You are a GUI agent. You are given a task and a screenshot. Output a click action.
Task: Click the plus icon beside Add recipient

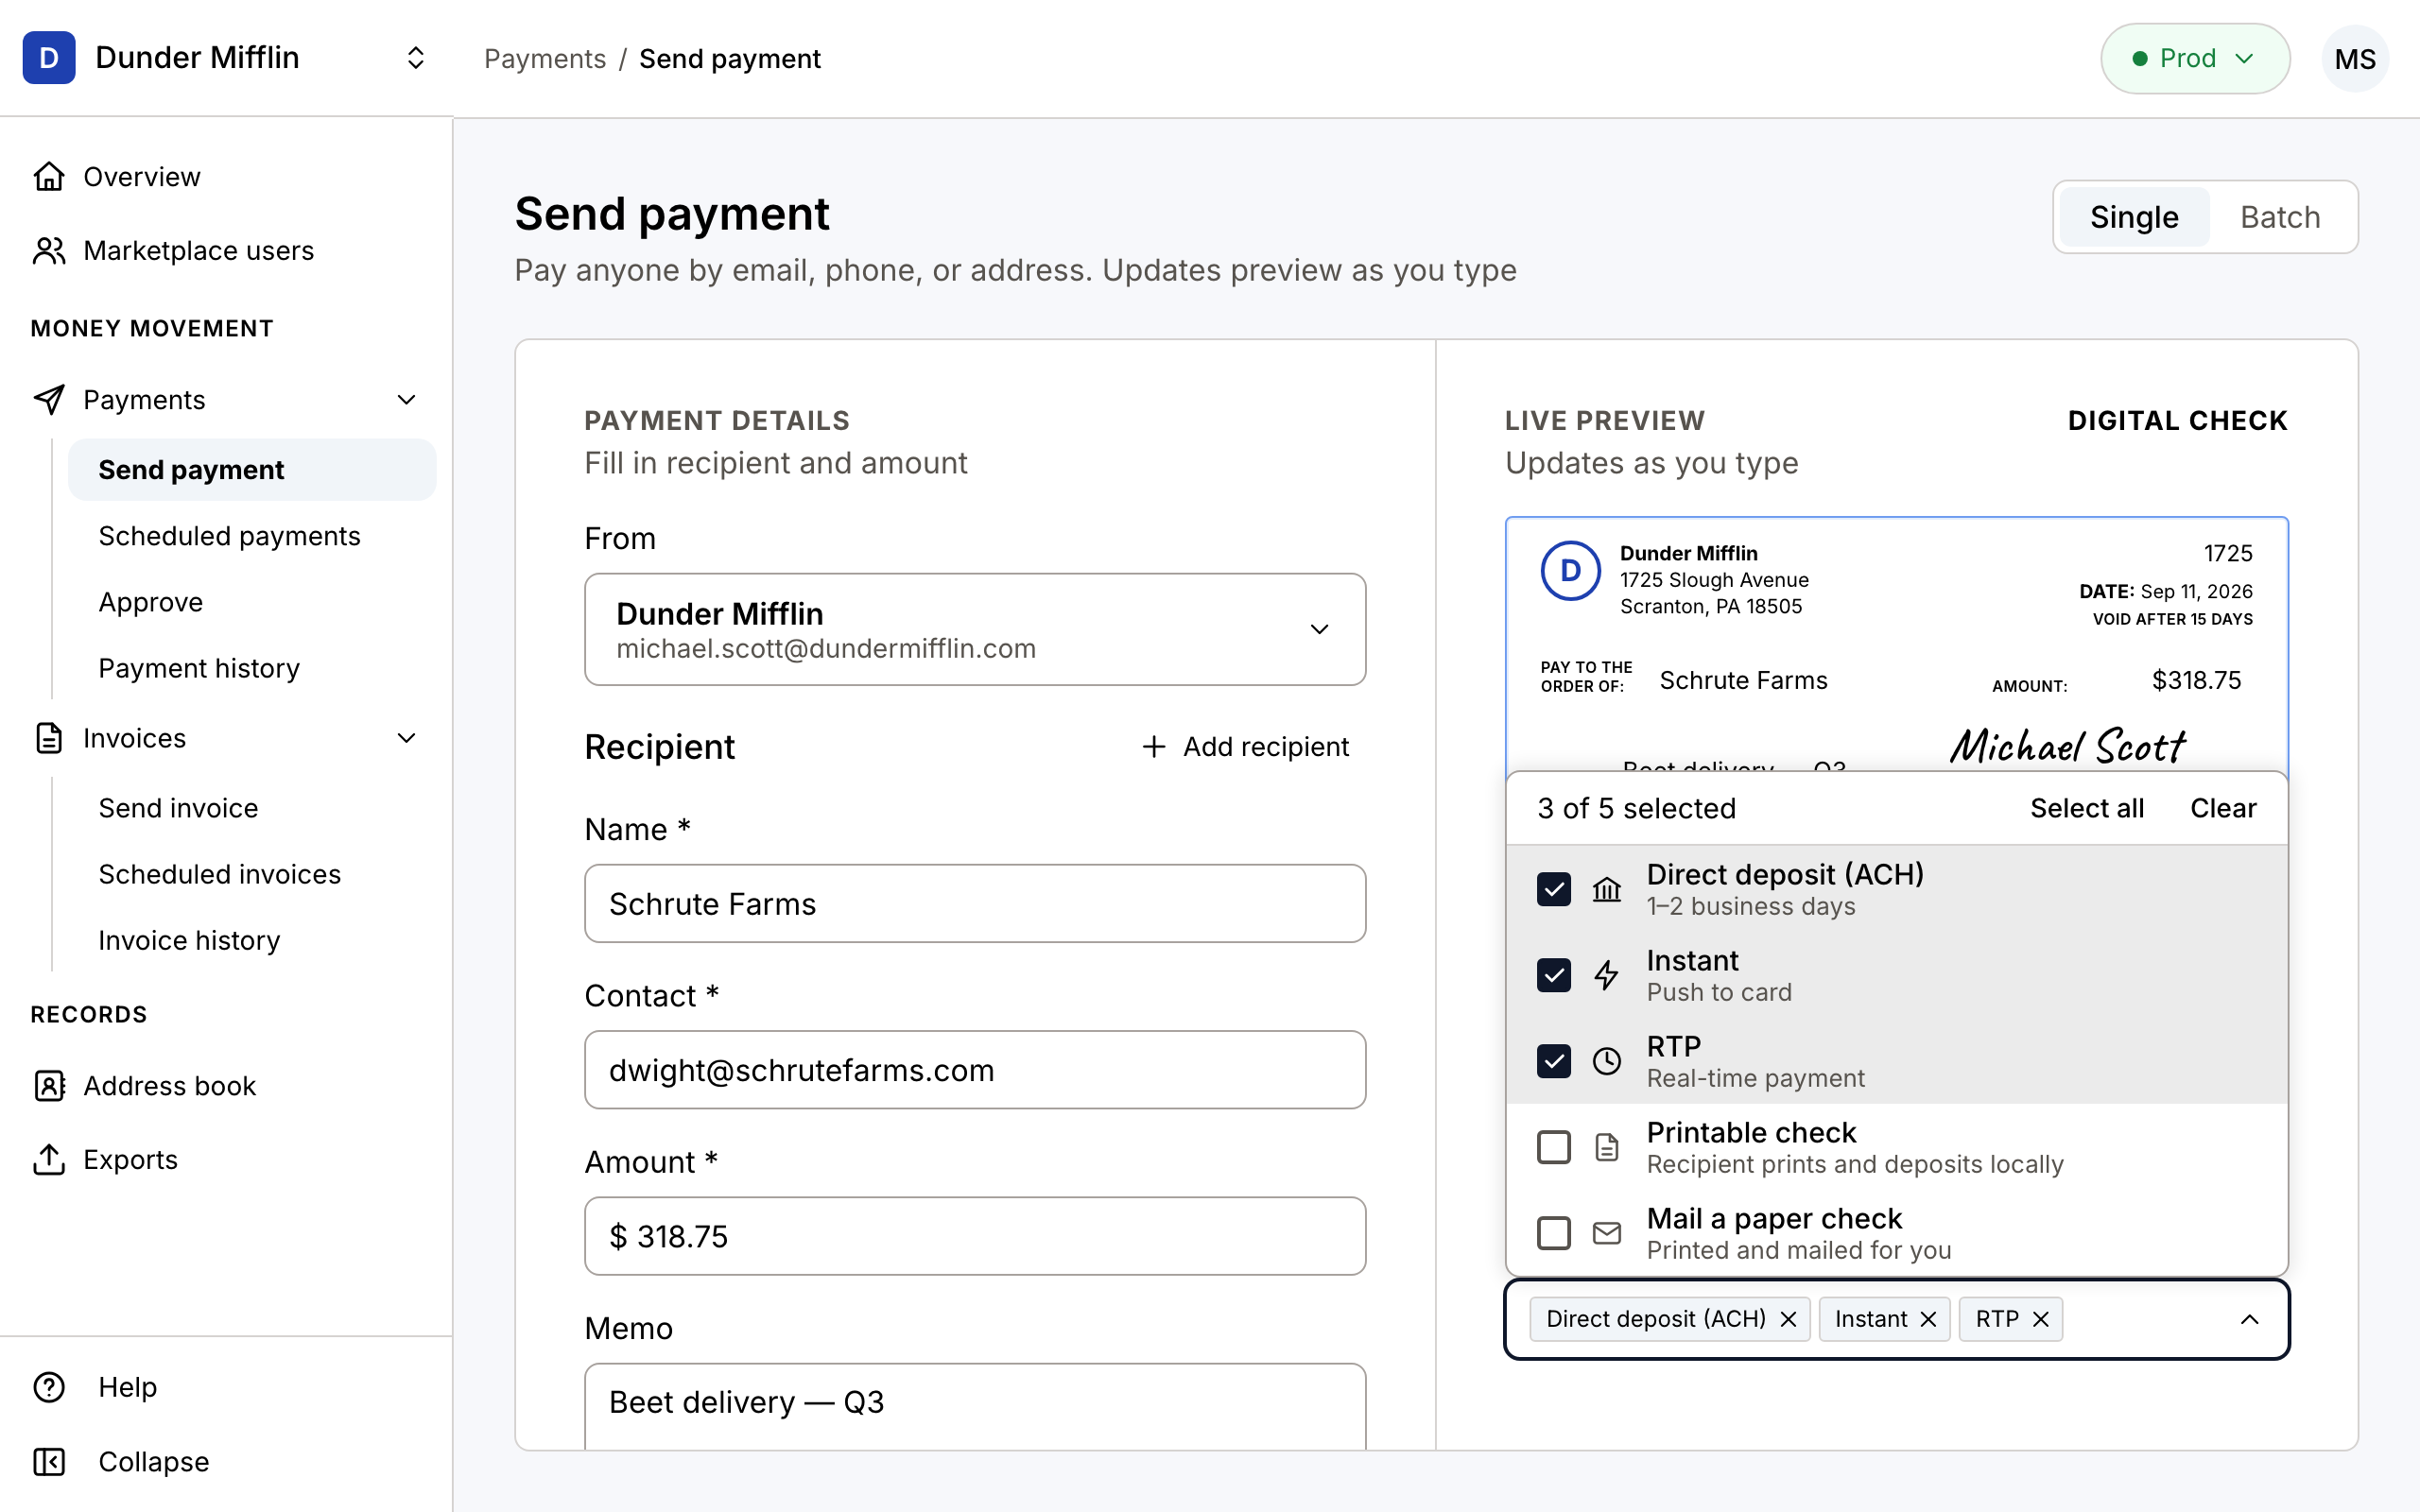point(1154,747)
